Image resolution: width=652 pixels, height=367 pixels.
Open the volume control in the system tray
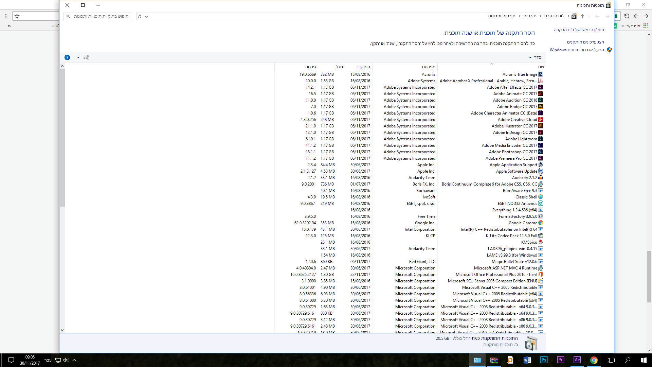tap(66, 360)
